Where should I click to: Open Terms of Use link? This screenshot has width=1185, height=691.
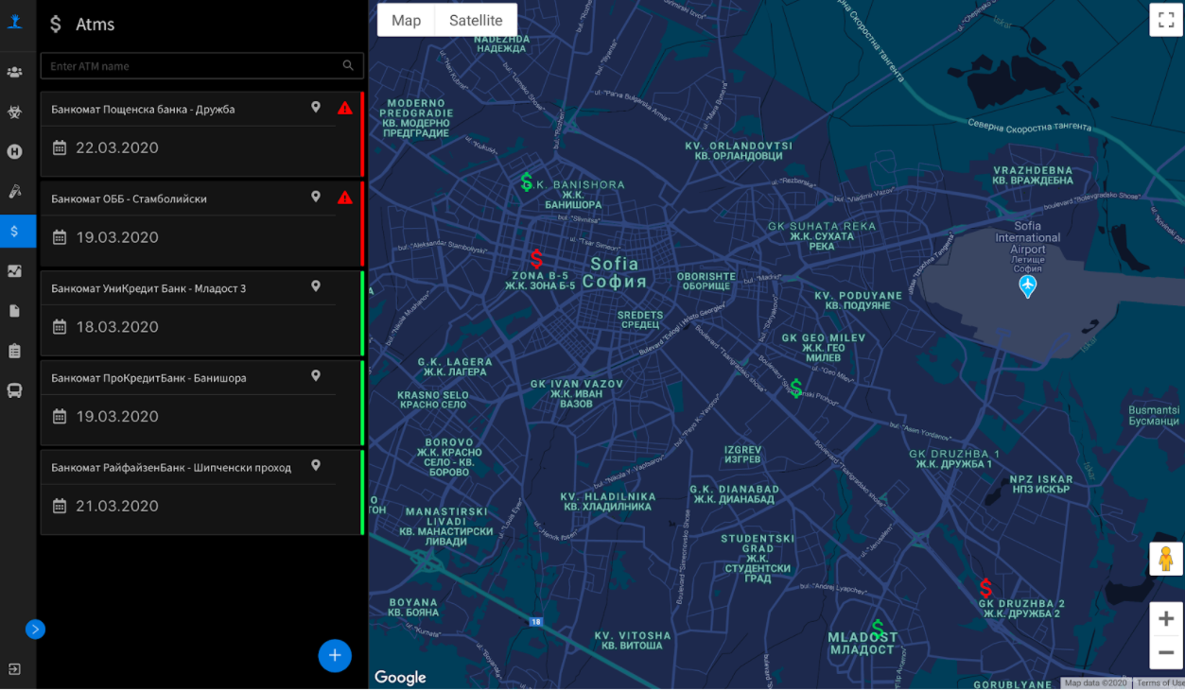1159,682
